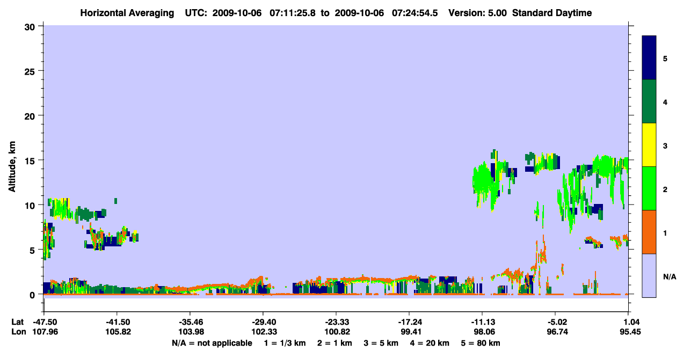Click longitude value 105.82
Screen dimensions: 698x358
tap(117, 332)
